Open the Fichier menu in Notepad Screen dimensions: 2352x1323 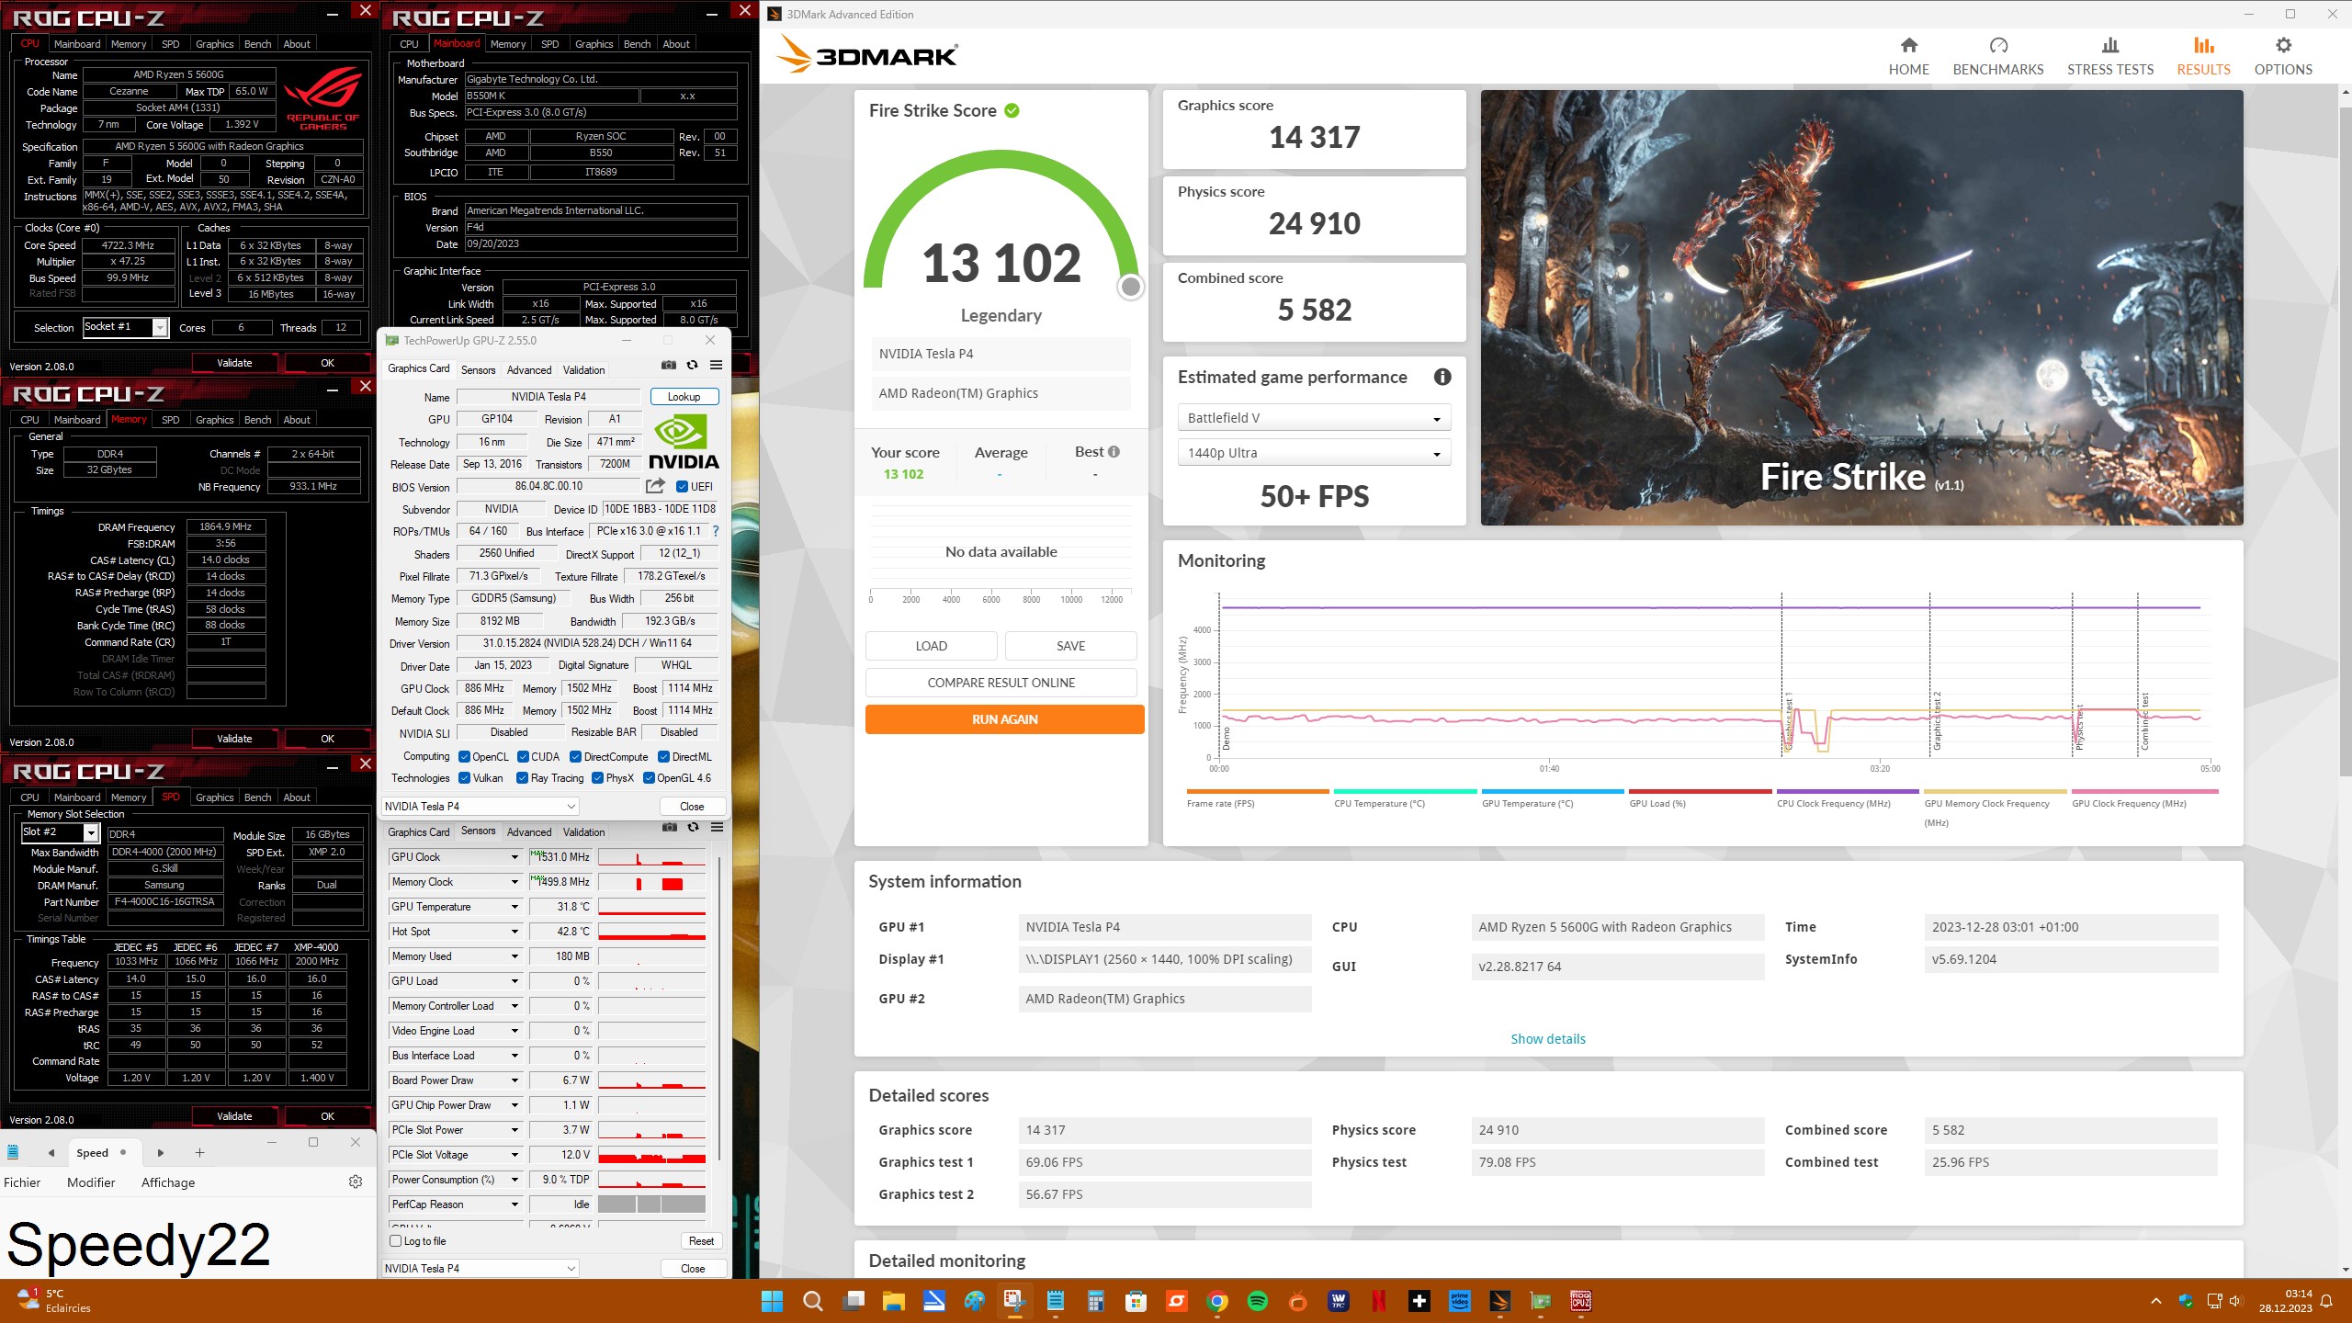[22, 1182]
